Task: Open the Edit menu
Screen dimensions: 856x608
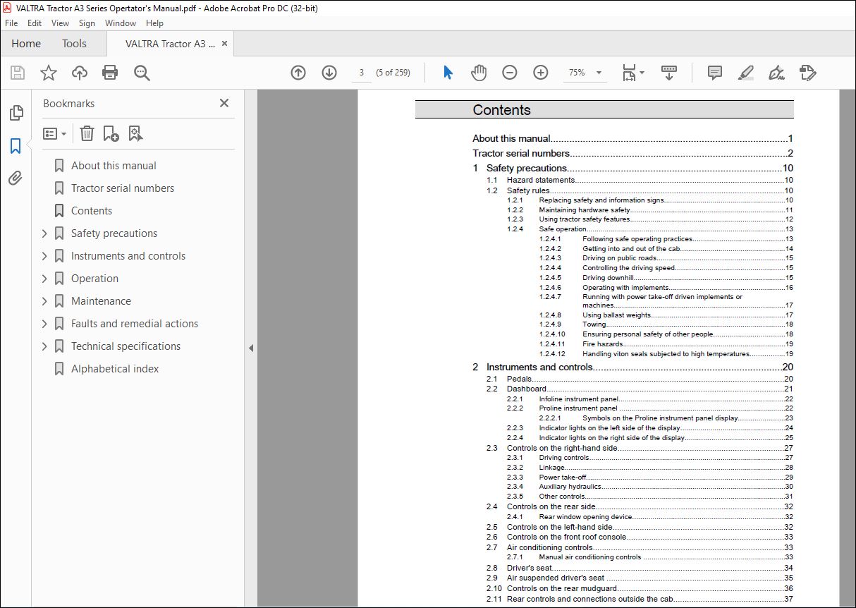Action: pyautogui.click(x=35, y=23)
